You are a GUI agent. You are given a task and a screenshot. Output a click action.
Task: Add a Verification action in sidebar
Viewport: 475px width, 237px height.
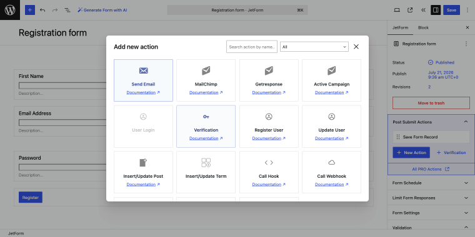(x=451, y=153)
